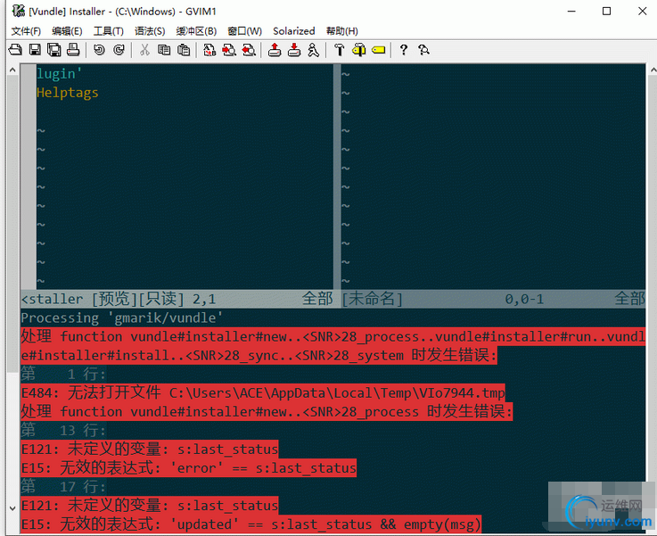The width and height of the screenshot is (657, 536).
Task: Open the 缓冲区(B) menu
Action: (196, 31)
